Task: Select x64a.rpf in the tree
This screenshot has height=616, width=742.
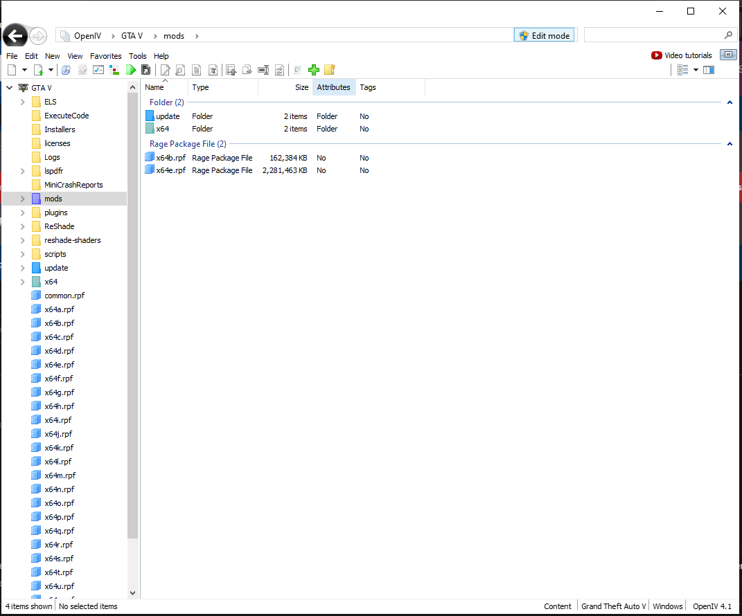Action: [x=59, y=309]
